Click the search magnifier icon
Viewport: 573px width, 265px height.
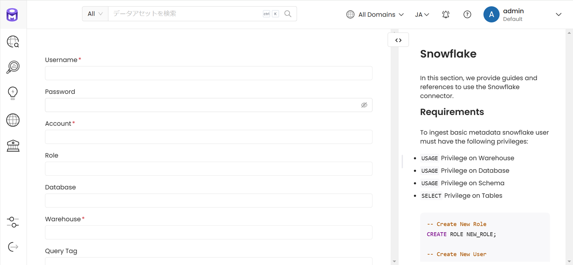click(288, 14)
